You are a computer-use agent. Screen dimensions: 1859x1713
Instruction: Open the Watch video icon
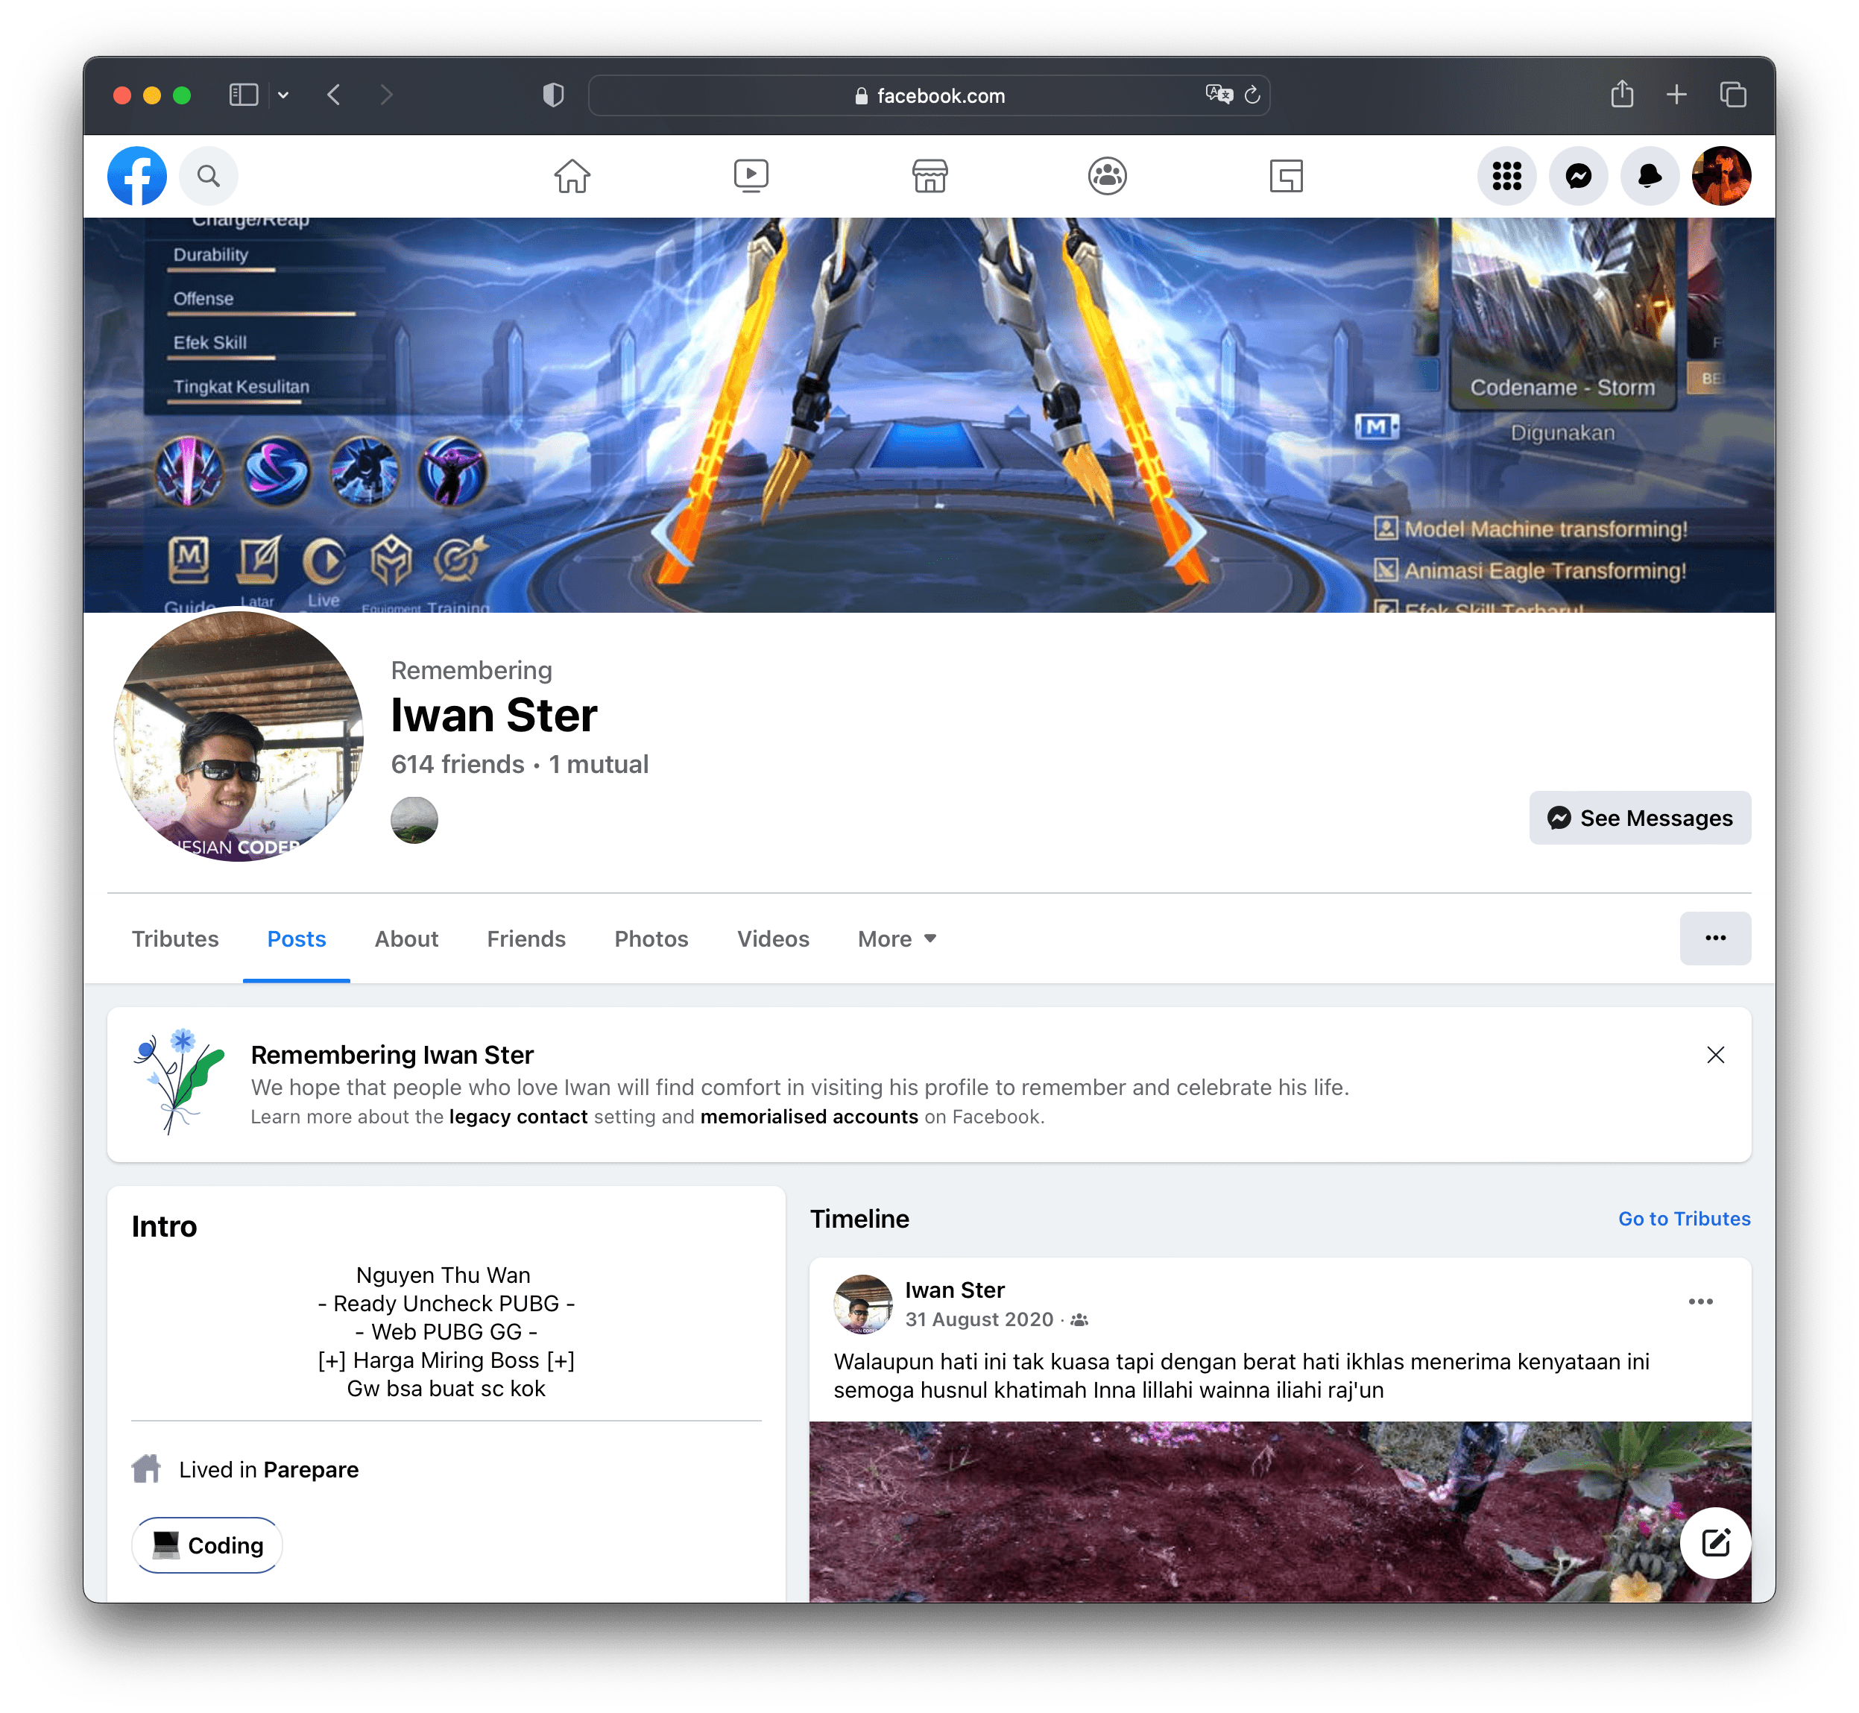pyautogui.click(x=751, y=175)
